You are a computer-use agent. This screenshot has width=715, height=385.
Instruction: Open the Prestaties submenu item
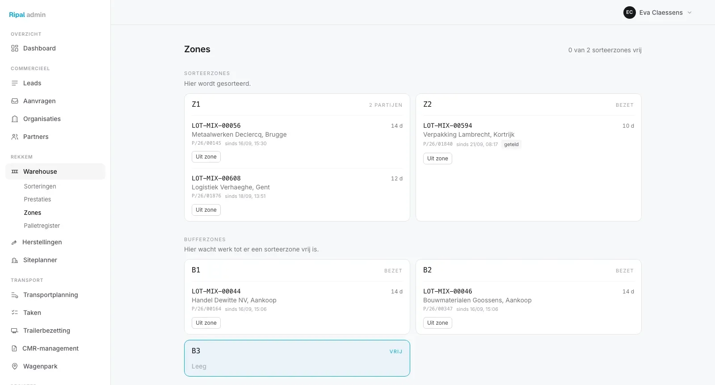coord(38,199)
